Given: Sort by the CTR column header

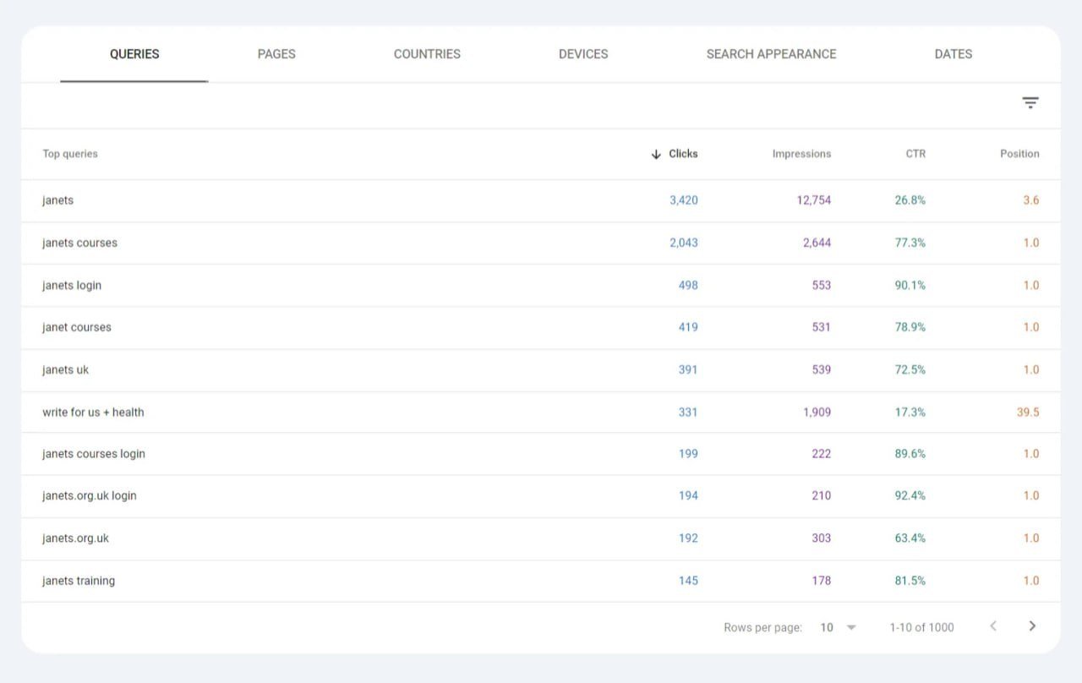Looking at the screenshot, I should [x=915, y=154].
